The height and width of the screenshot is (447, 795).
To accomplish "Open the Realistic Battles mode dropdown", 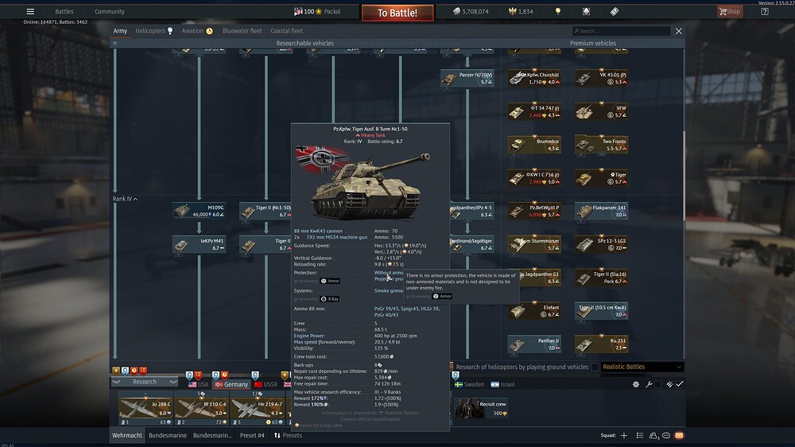I will coord(642,367).
